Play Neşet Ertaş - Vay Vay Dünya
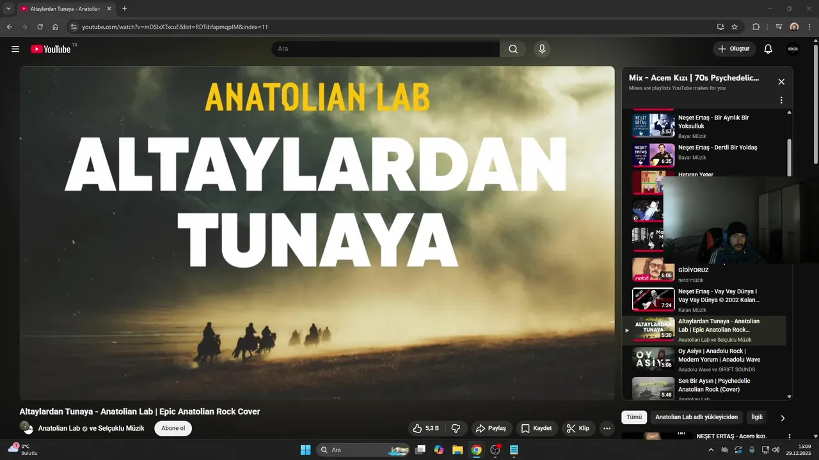This screenshot has height=460, width=819. point(704,299)
